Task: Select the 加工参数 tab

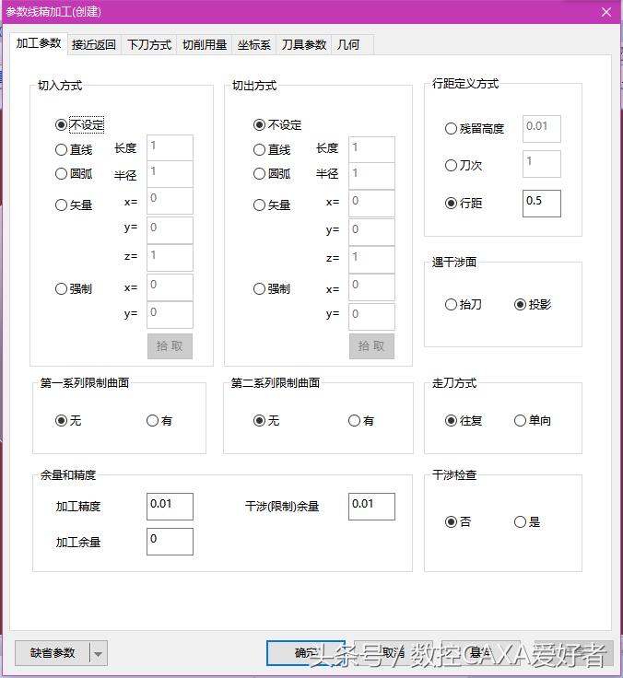Action: (39, 43)
